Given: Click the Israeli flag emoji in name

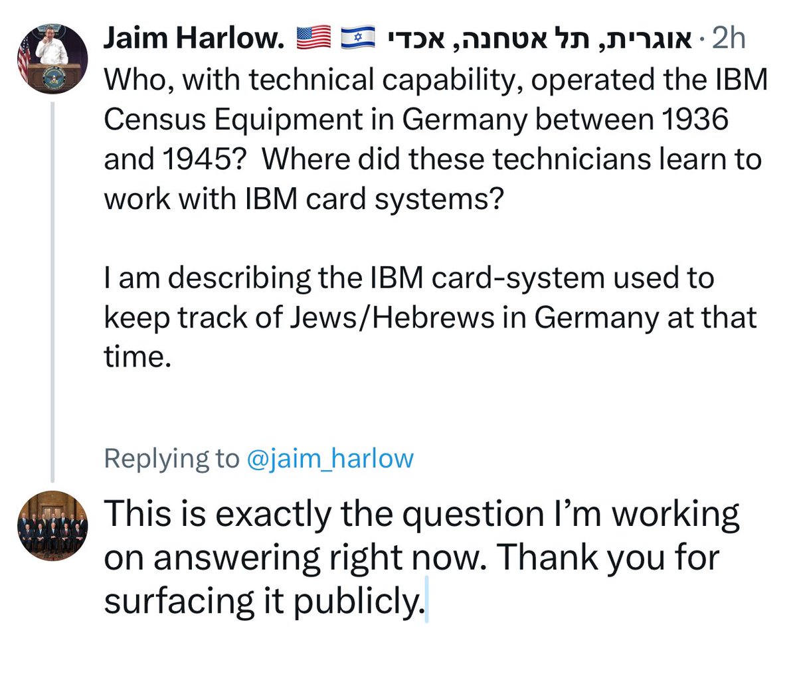Looking at the screenshot, I should click(x=358, y=40).
